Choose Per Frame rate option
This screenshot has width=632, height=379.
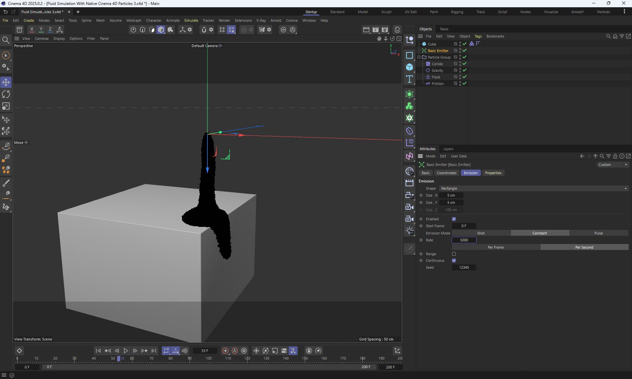click(x=495, y=247)
